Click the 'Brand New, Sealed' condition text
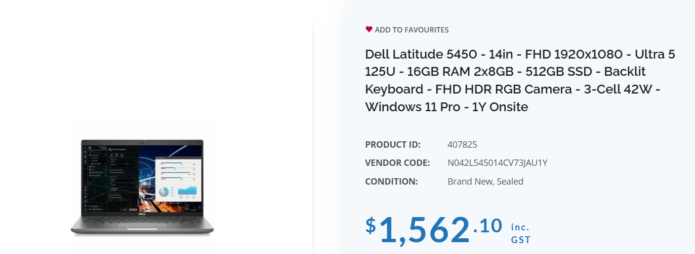This screenshot has width=695, height=254. [485, 182]
